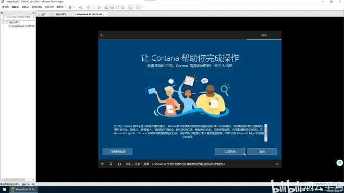Image resolution: width=344 pixels, height=193 pixels.
Task: Open the 帮助(H) menu
Action: pos(60,7)
